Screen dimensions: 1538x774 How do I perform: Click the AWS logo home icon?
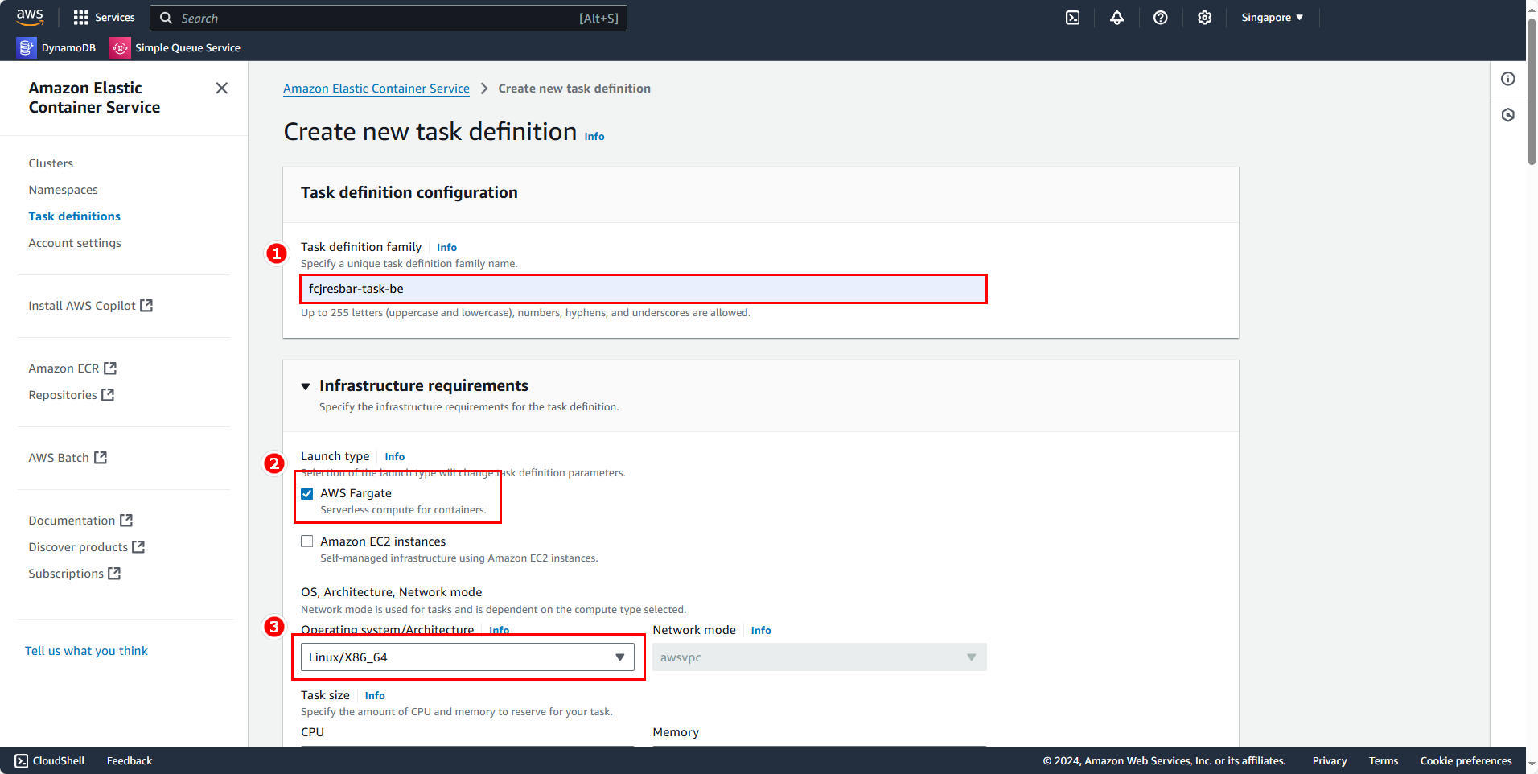[30, 17]
